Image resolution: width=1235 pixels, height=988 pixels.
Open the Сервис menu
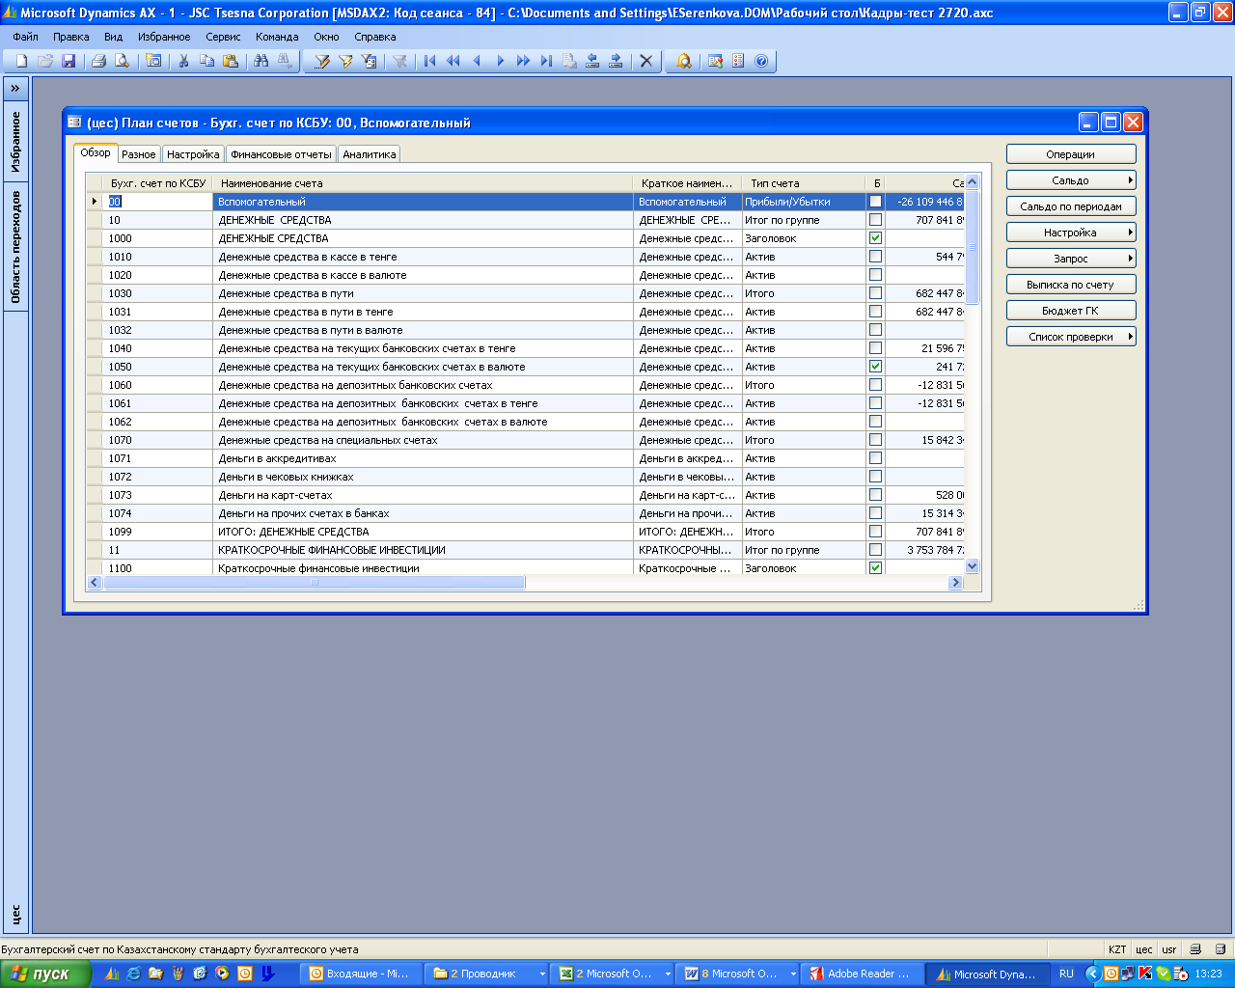[223, 37]
